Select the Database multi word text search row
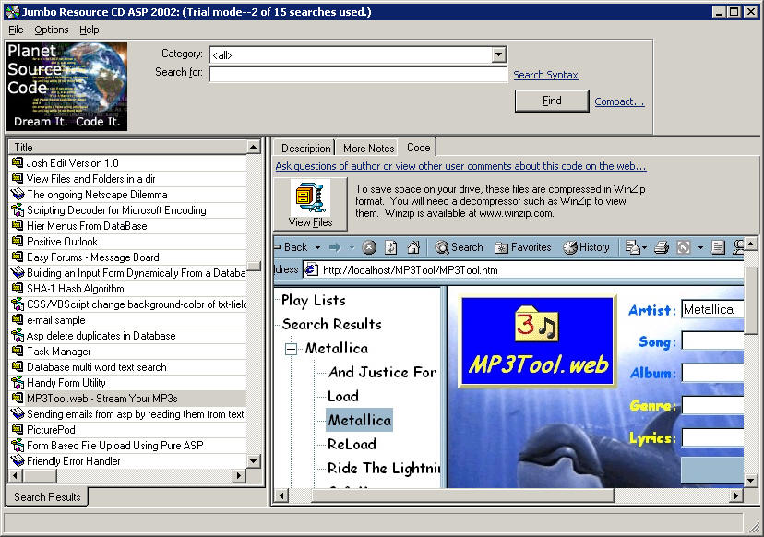This screenshot has height=537, width=764. (x=127, y=367)
